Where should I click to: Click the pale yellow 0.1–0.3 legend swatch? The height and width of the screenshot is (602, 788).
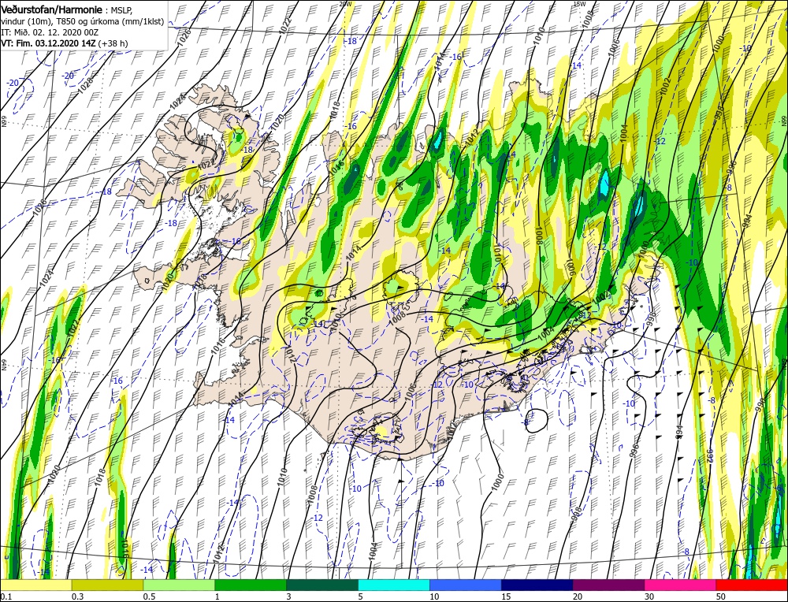(35, 585)
